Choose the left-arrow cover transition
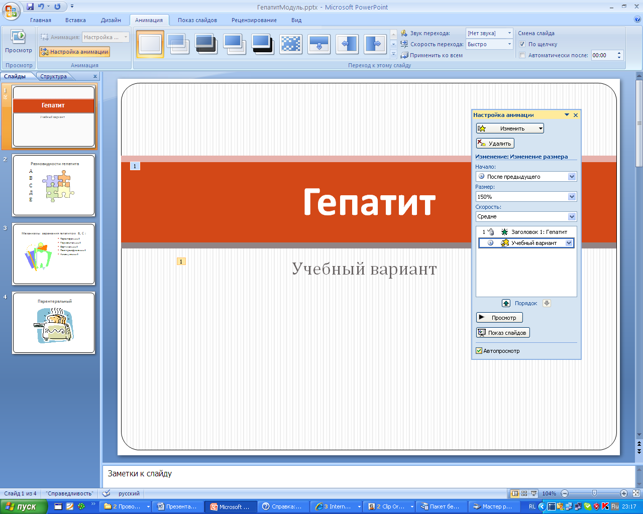This screenshot has width=643, height=514. point(347,44)
